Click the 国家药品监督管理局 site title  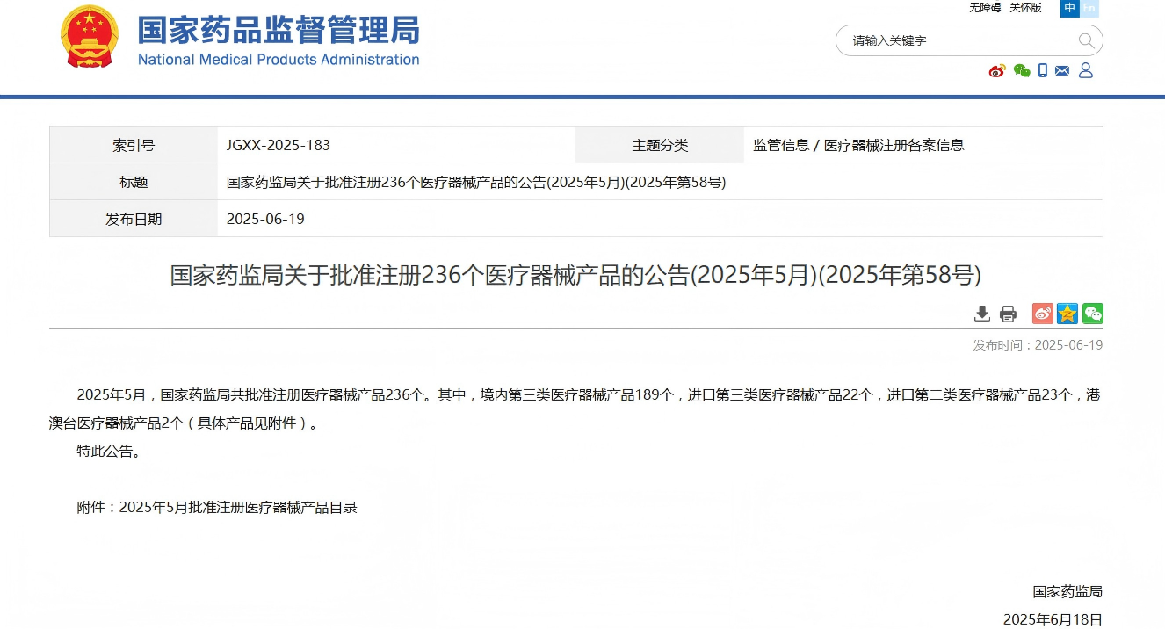pos(279,31)
